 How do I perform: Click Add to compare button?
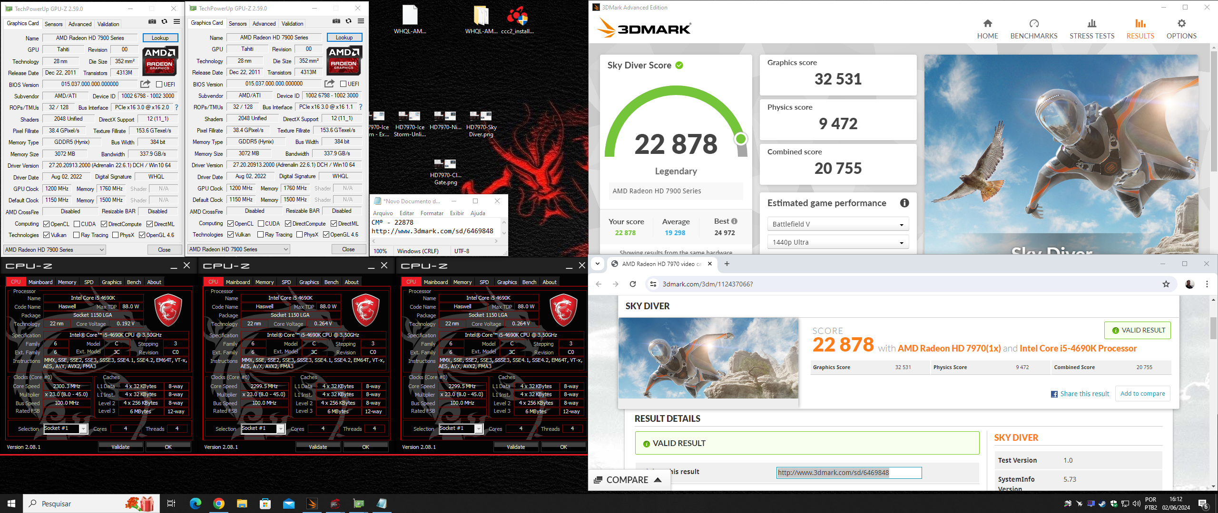[x=1143, y=394]
